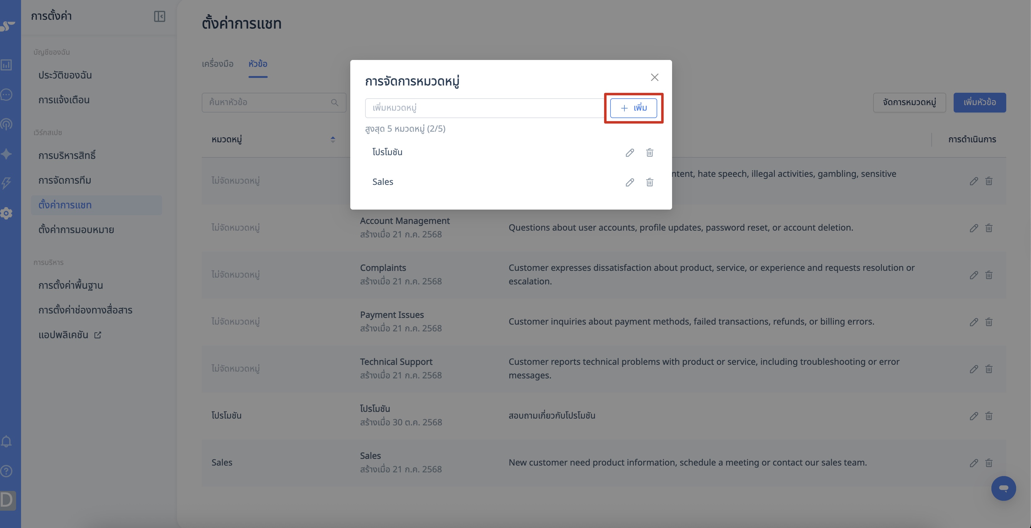Click the Account Management topic name
The height and width of the screenshot is (528, 1031).
coord(405,221)
